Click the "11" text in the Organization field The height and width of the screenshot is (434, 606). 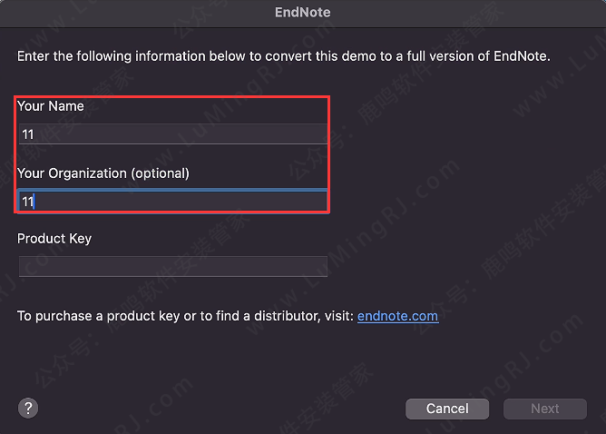(x=28, y=201)
